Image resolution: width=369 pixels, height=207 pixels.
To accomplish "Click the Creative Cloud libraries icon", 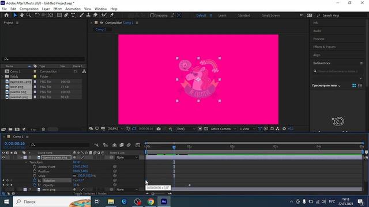I will click(x=338, y=121).
